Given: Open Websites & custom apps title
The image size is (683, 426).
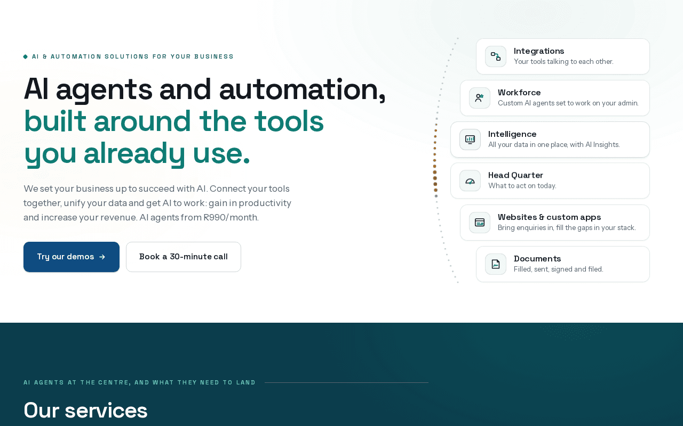Looking at the screenshot, I should pos(550,217).
